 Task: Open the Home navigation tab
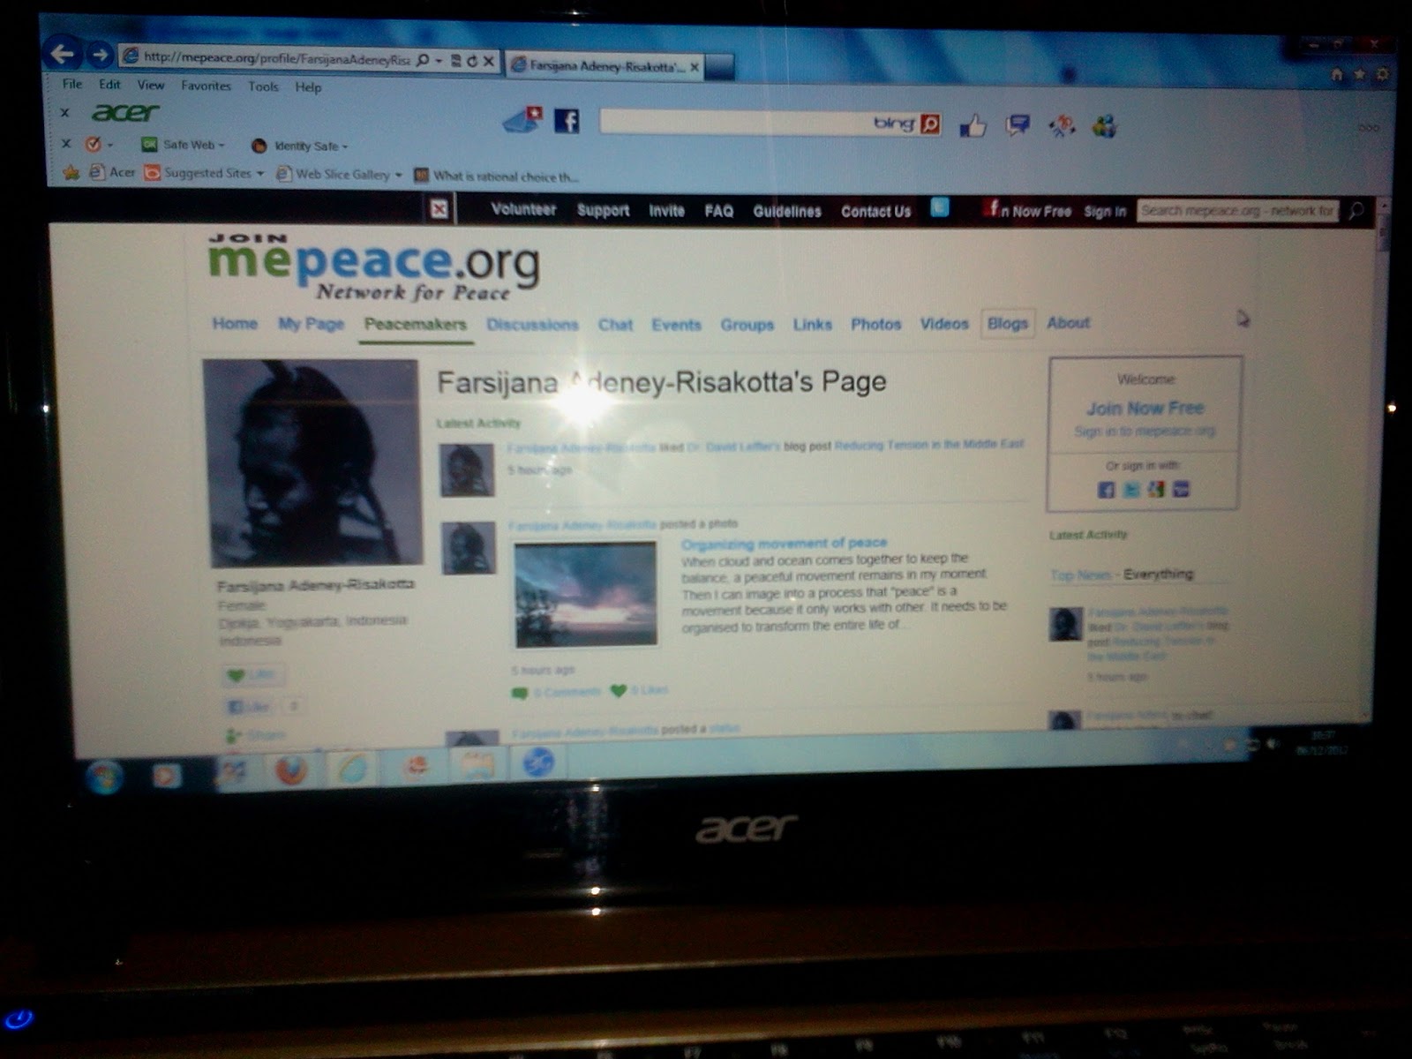point(235,323)
